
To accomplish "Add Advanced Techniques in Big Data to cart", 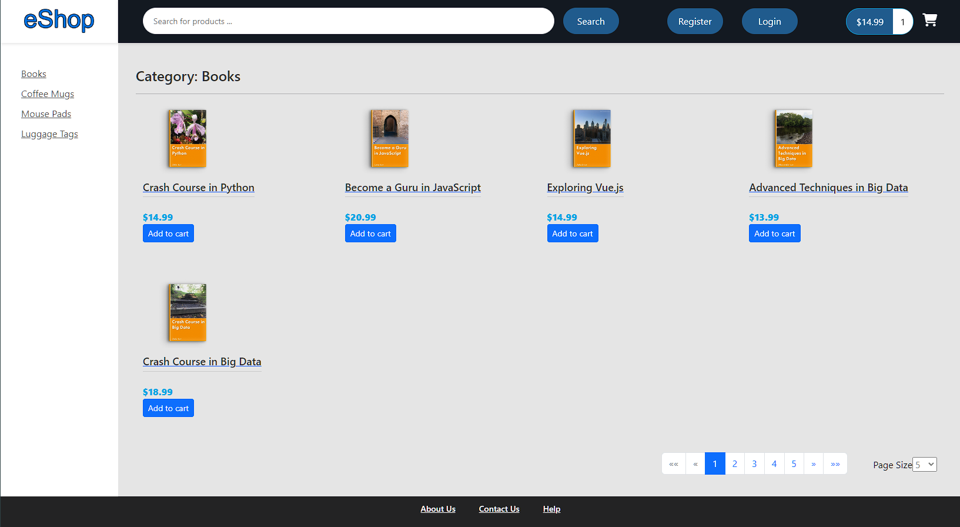I will pos(774,234).
